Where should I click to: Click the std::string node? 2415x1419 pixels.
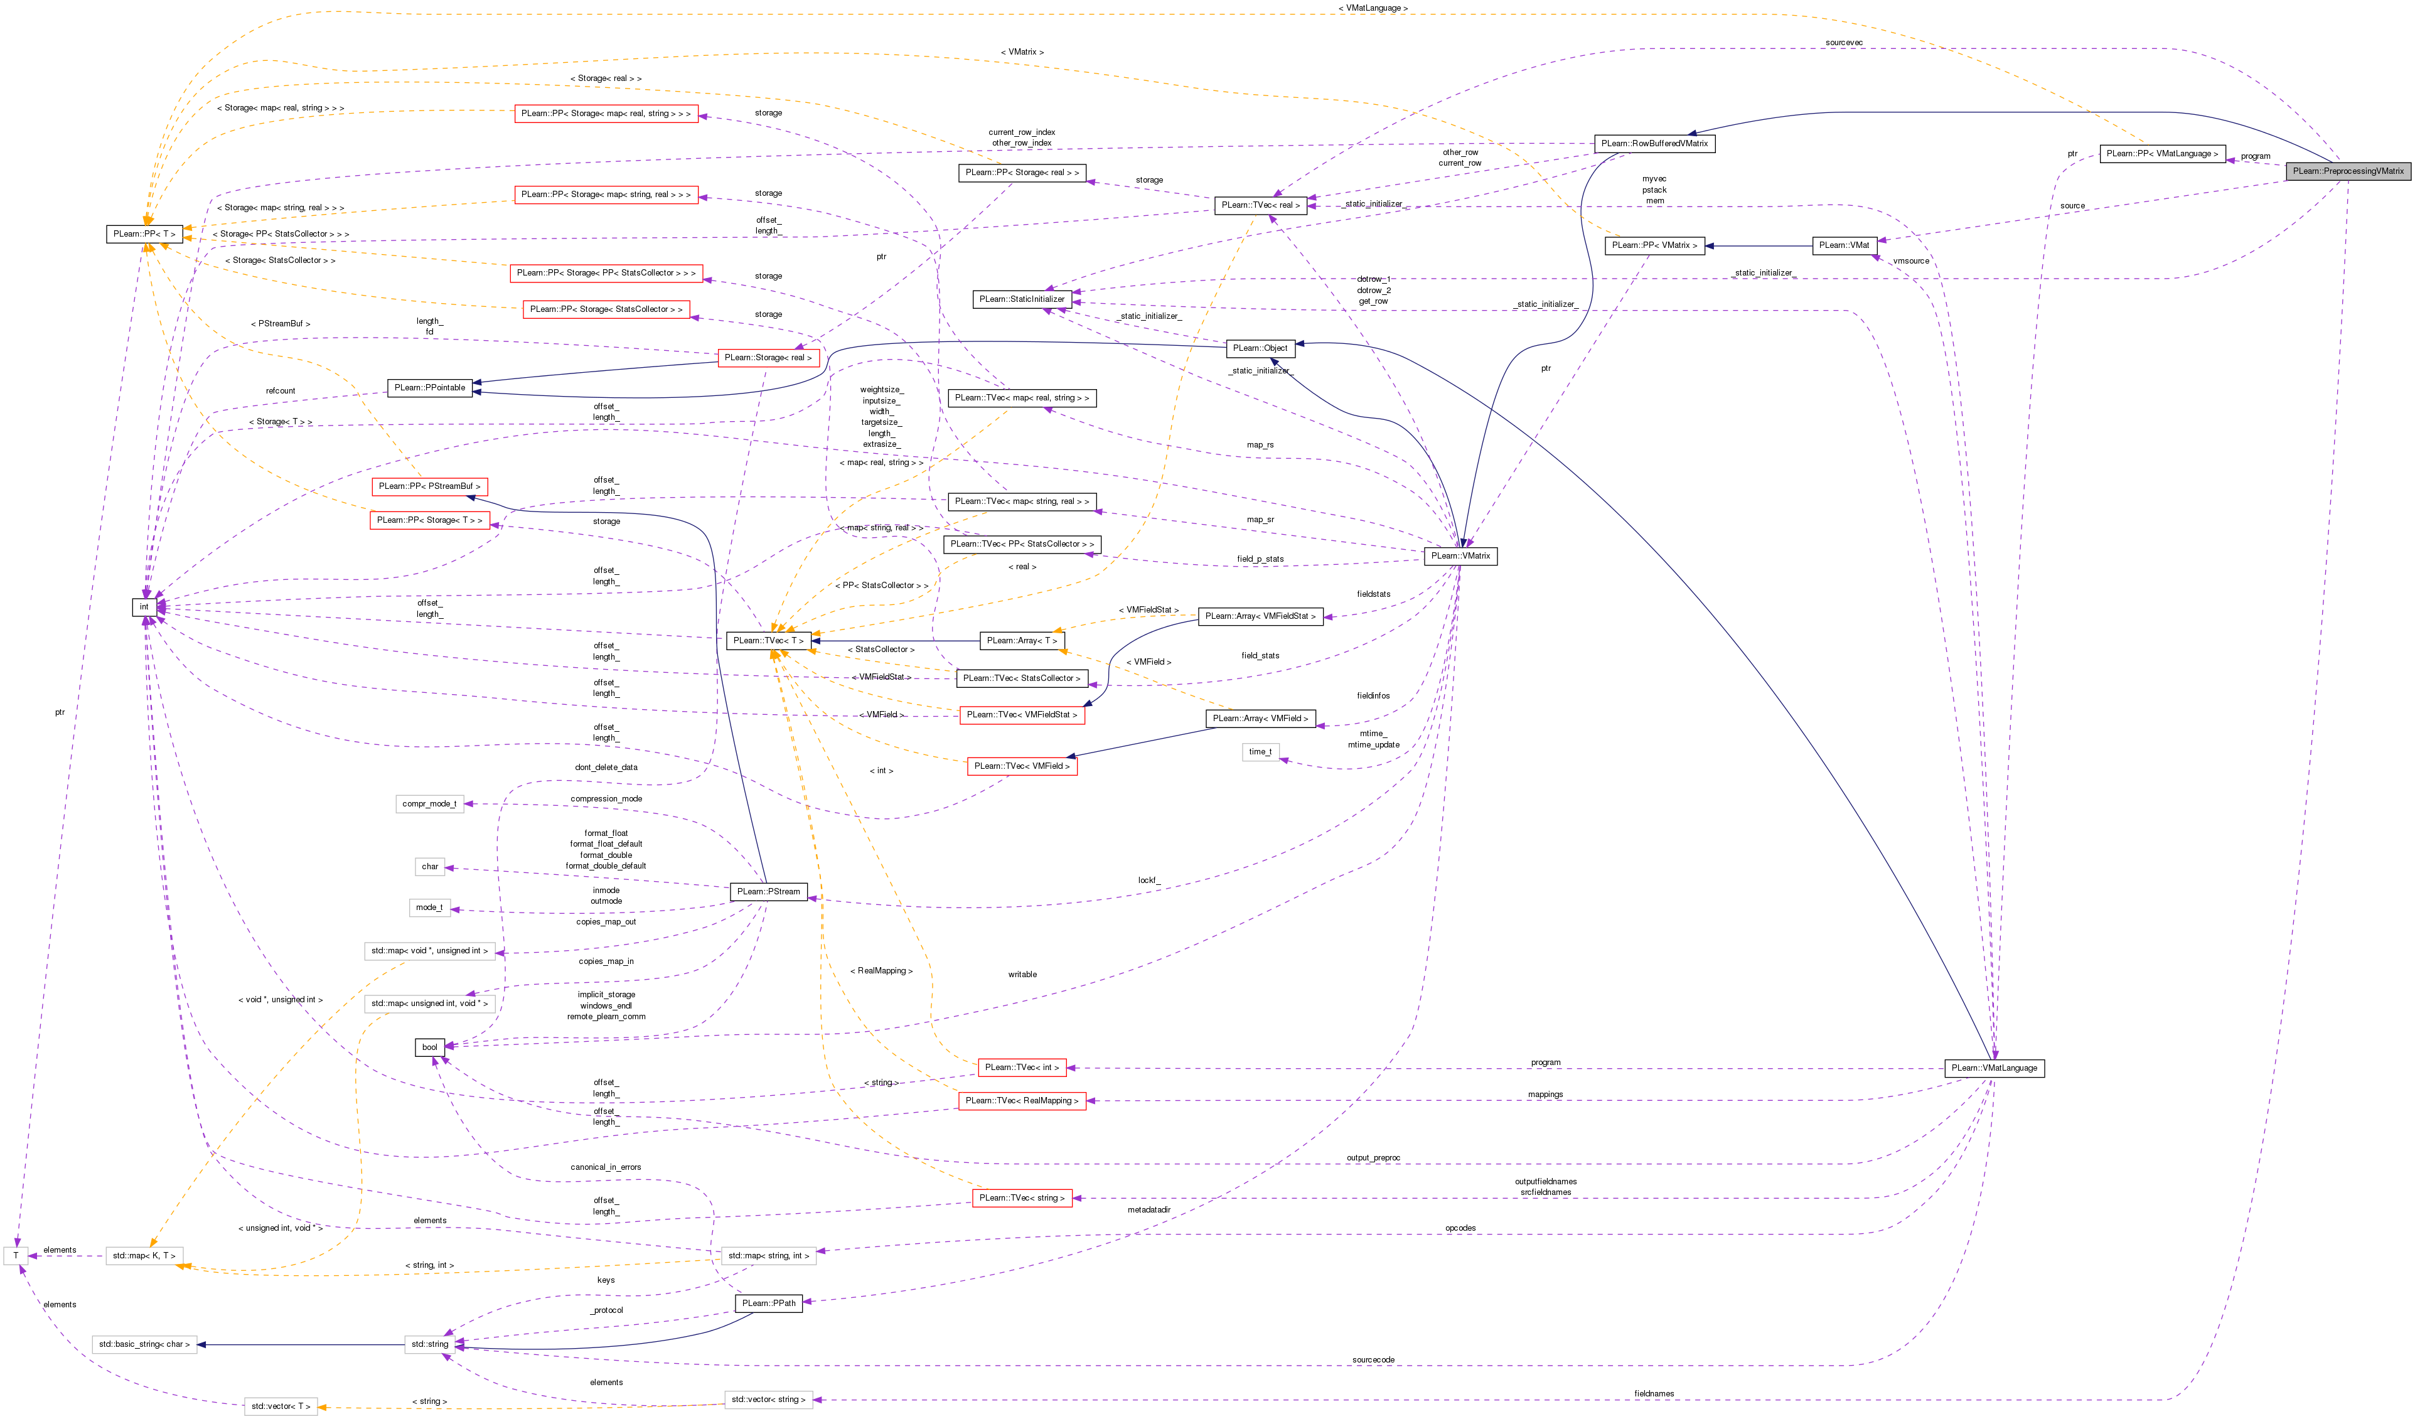point(429,1345)
